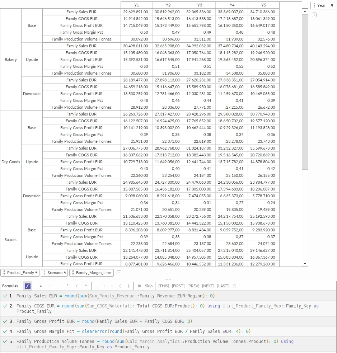Click cell 40.143.294,00 in Y5
Image resolution: width=337 pixels, height=353 pixels.
pyautogui.click(x=263, y=46)
